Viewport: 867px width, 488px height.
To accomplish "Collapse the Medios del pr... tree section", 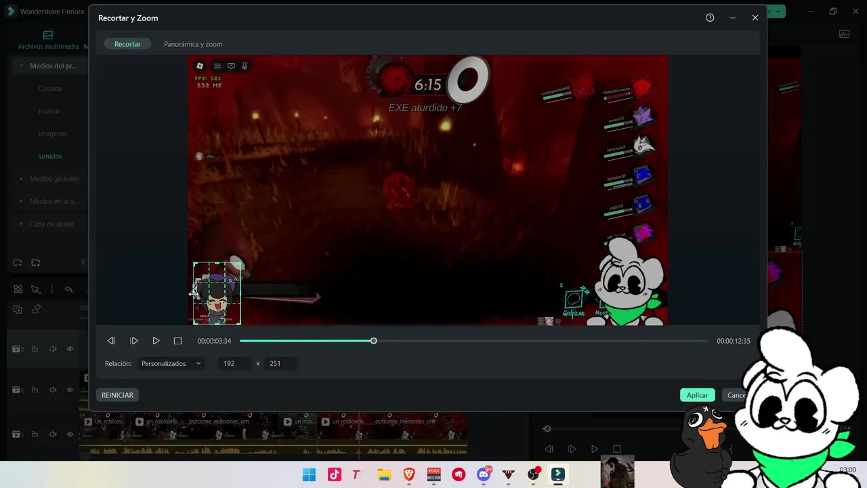I will click(x=22, y=66).
